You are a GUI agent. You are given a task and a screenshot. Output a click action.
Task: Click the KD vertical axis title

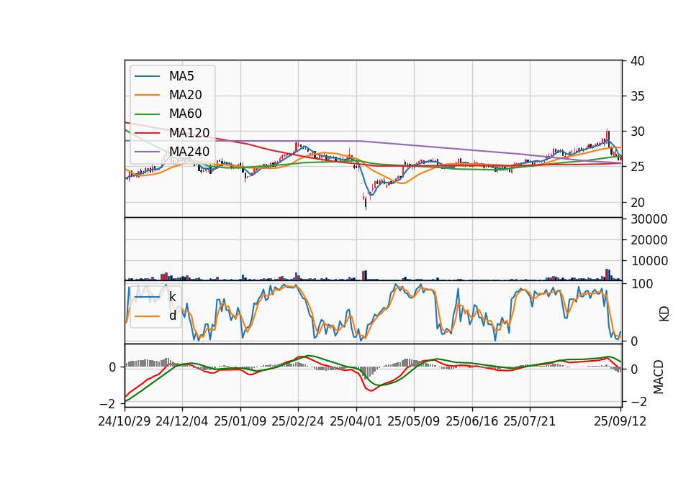[664, 313]
